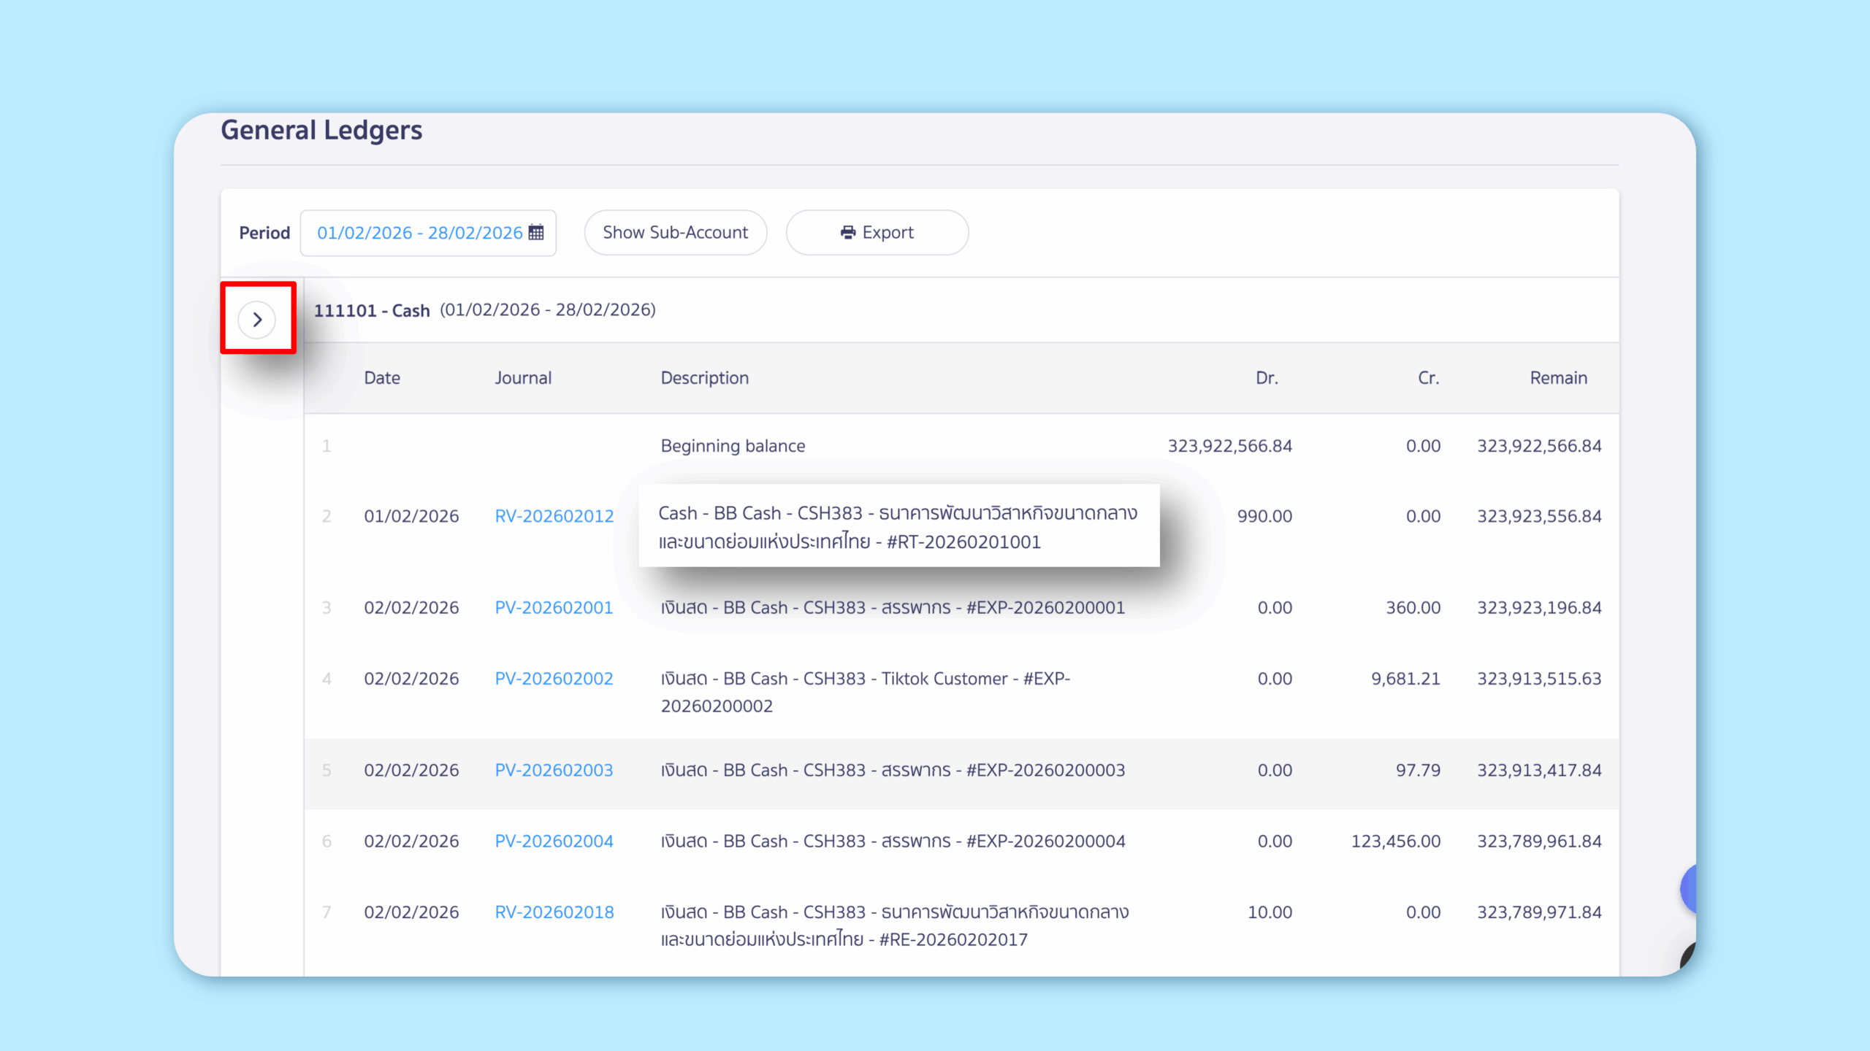
Task: Click the Date column header
Action: pyautogui.click(x=382, y=378)
